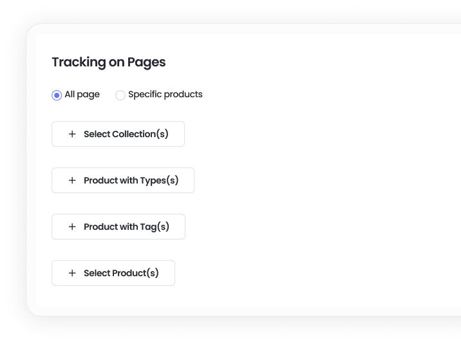Viewport: 461px width, 345px height.
Task: Click the word 'Tag(s)' in the third button
Action: click(x=155, y=227)
